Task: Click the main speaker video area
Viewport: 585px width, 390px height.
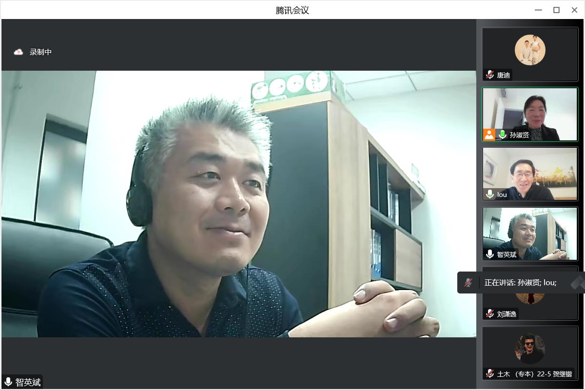Action: tap(238, 204)
